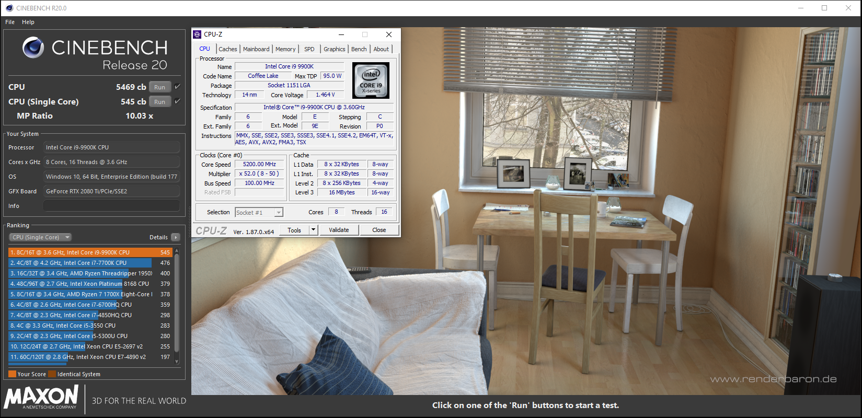Select ranking row 8 Intel Core i5-3550
The image size is (862, 418).
click(90, 326)
